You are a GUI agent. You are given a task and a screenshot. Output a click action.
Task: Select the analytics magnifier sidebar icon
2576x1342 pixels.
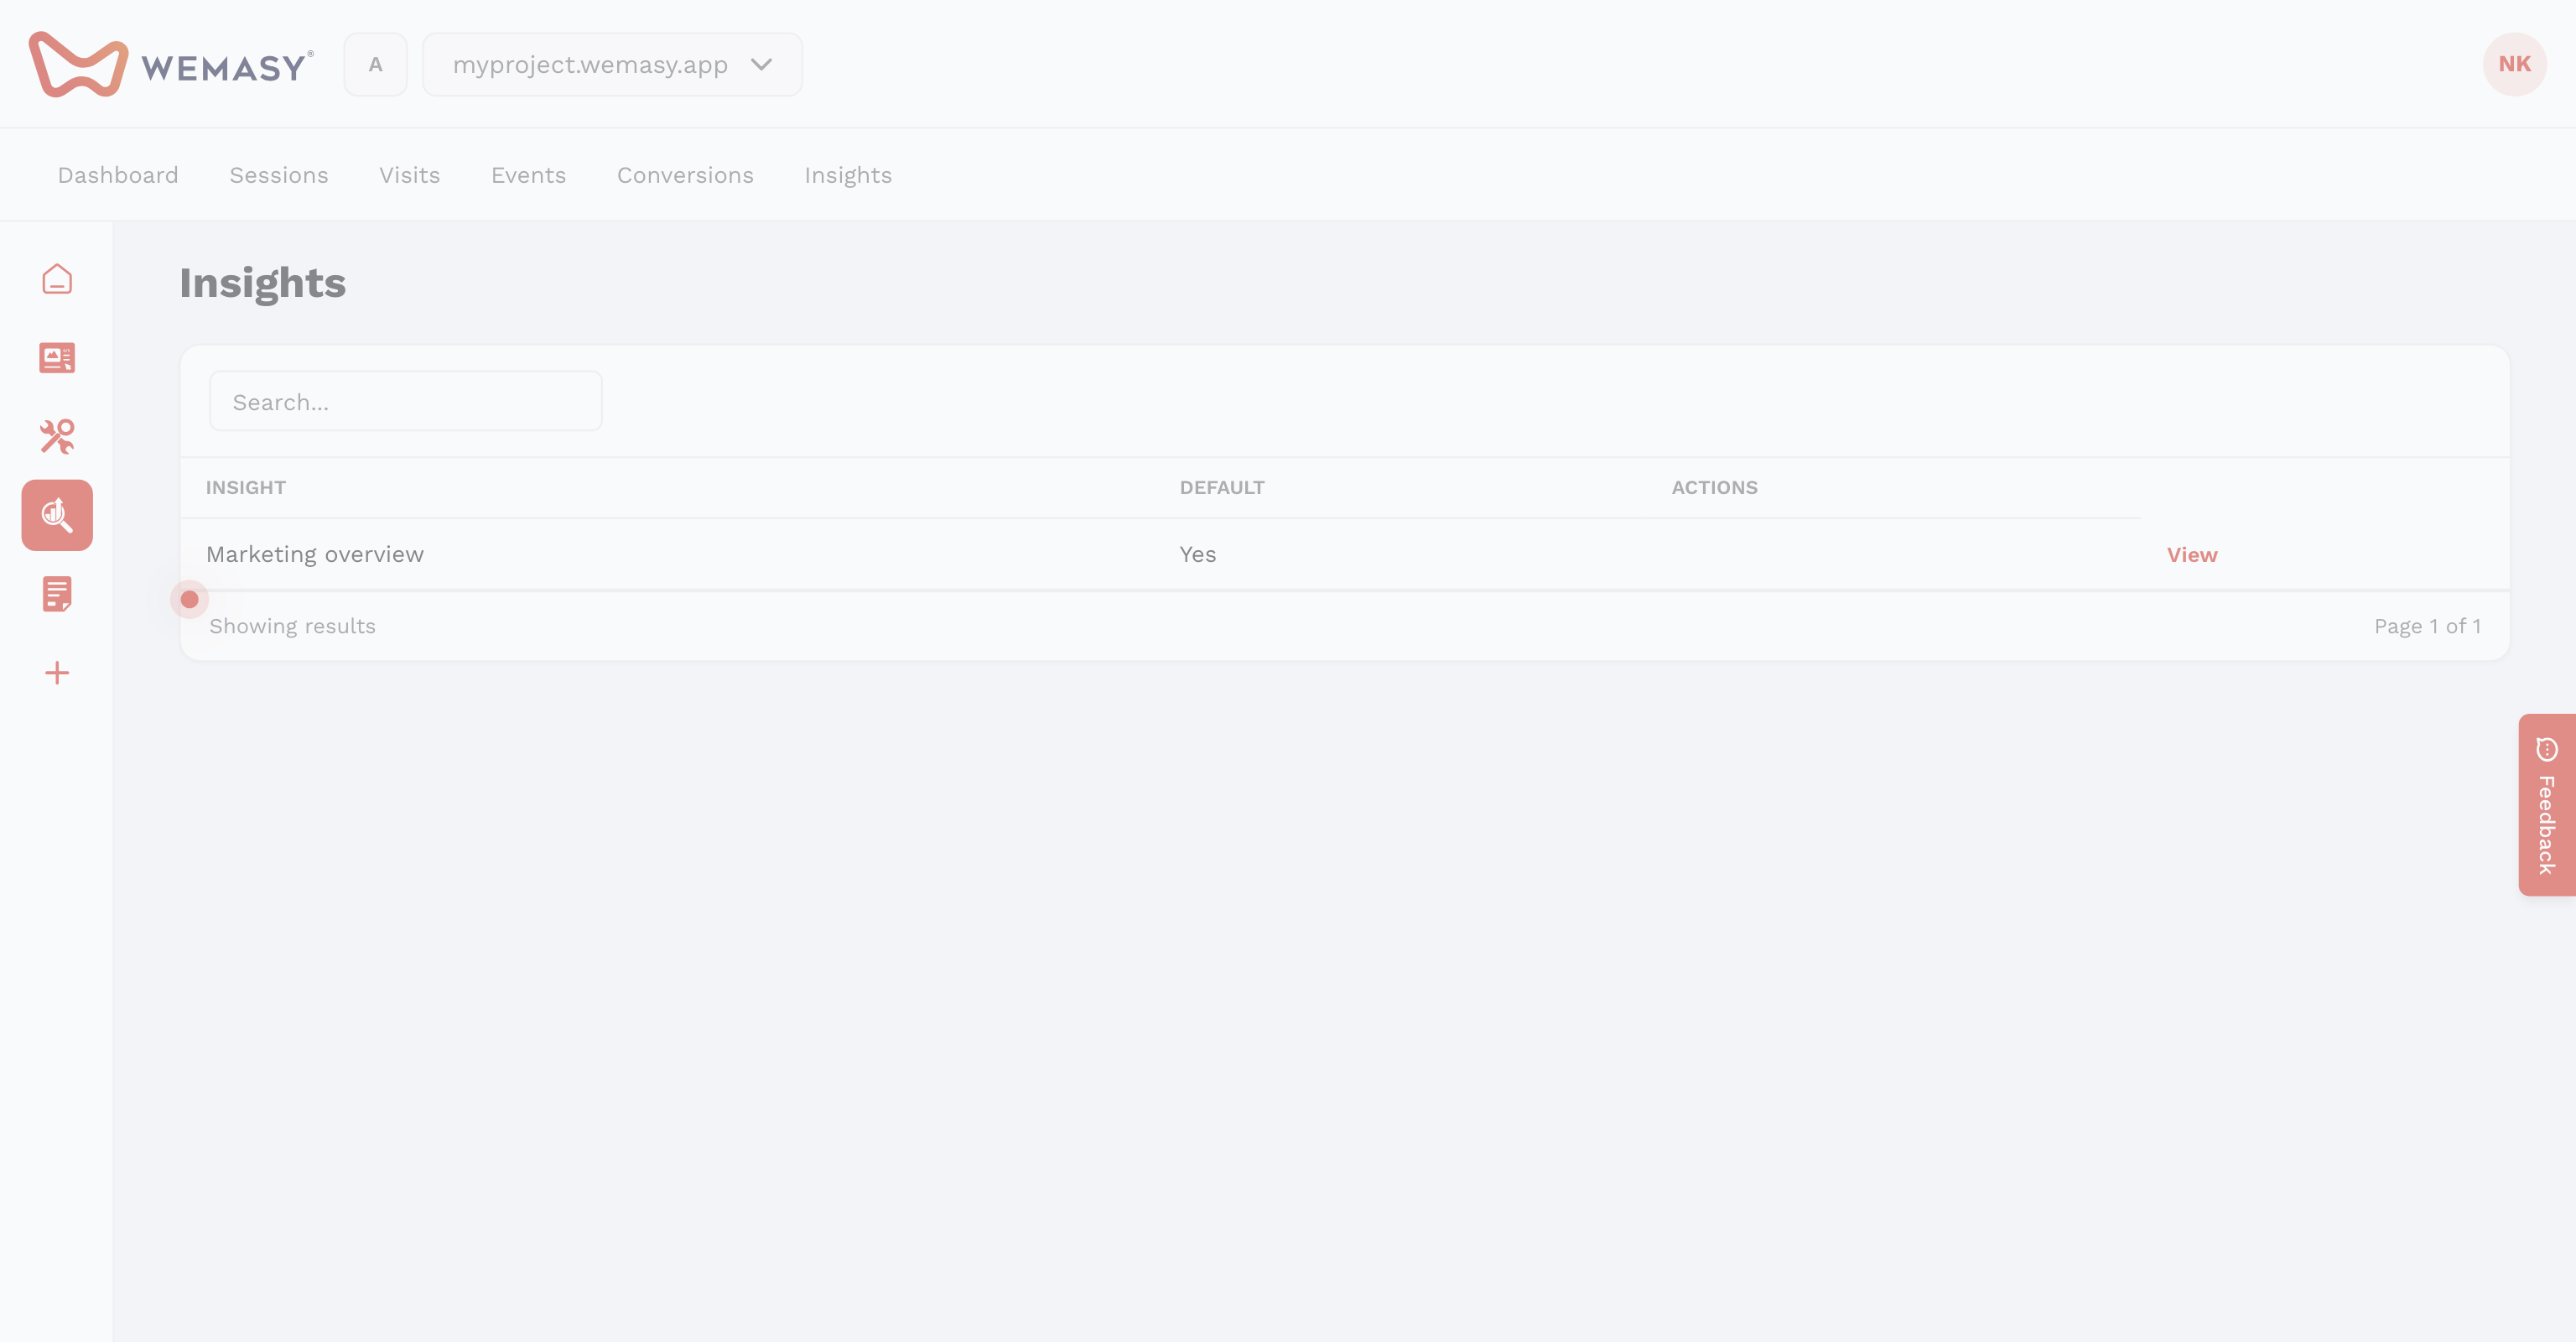point(57,515)
